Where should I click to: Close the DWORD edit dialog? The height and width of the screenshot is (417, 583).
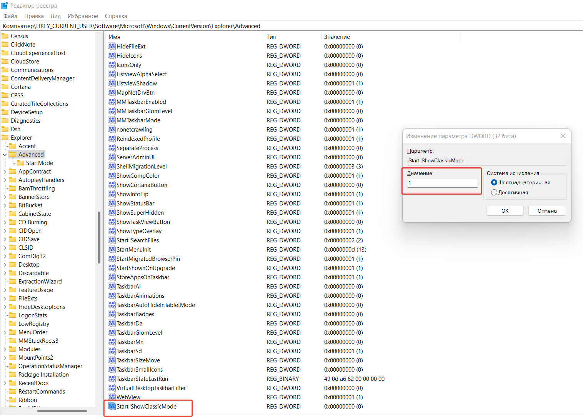[563, 136]
